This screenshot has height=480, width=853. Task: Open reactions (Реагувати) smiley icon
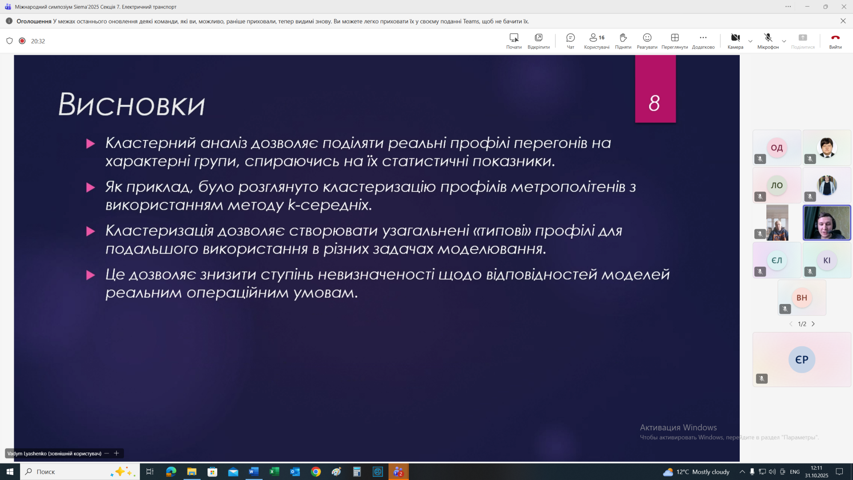tap(647, 40)
